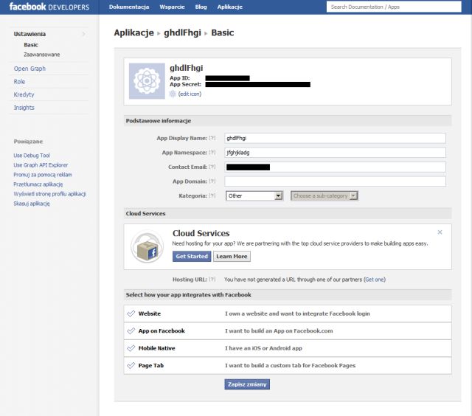
Task: Expand the Ustawienia sidebar arrow
Action: pyautogui.click(x=84, y=34)
